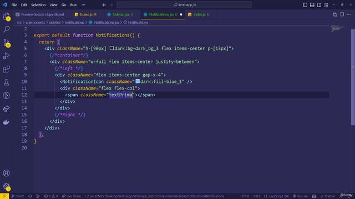Click the status bar icon before Prettier

(314, 196)
